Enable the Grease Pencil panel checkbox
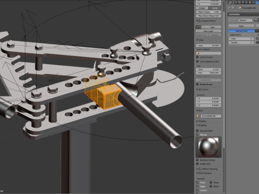259x194 pixels. click(x=200, y=21)
